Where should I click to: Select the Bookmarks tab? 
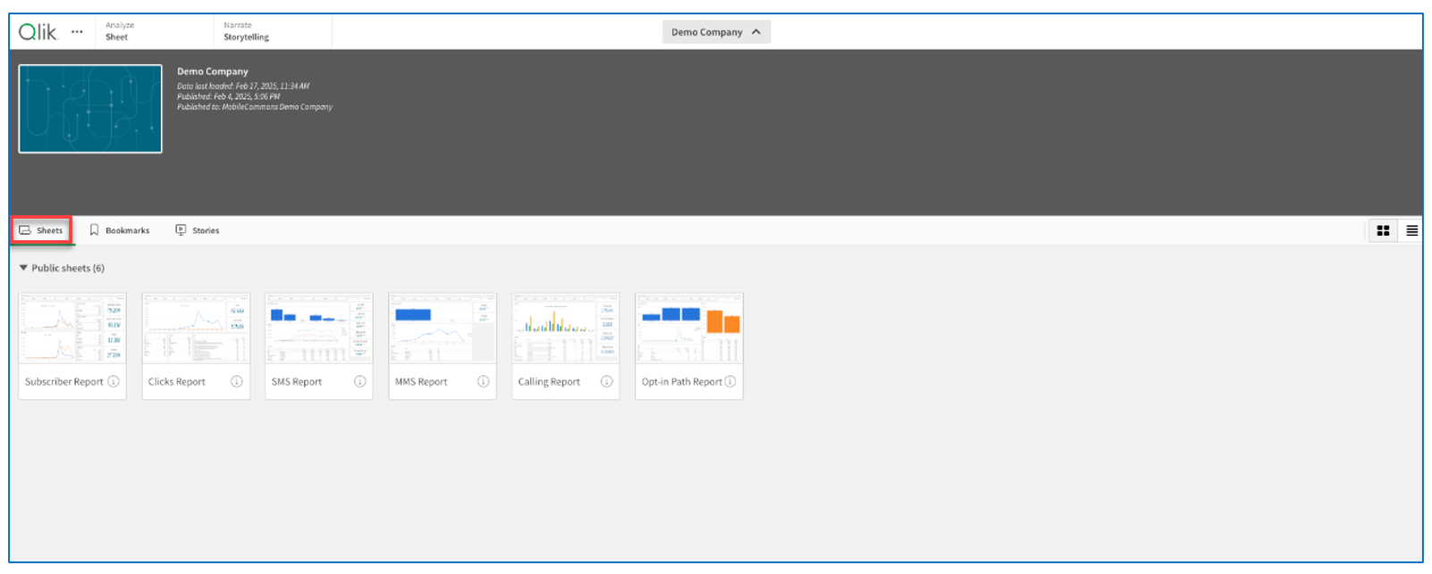pos(120,230)
